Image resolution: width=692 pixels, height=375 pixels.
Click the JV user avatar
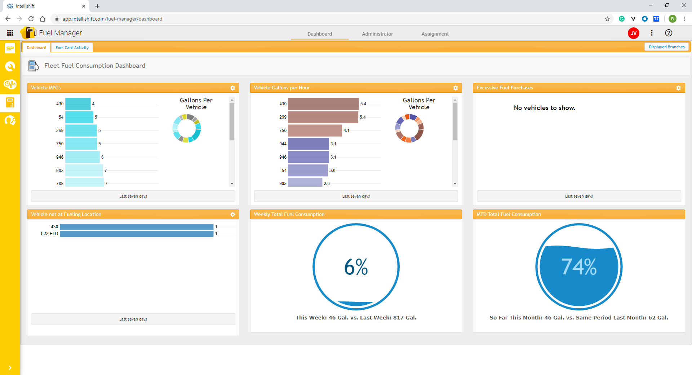click(633, 33)
